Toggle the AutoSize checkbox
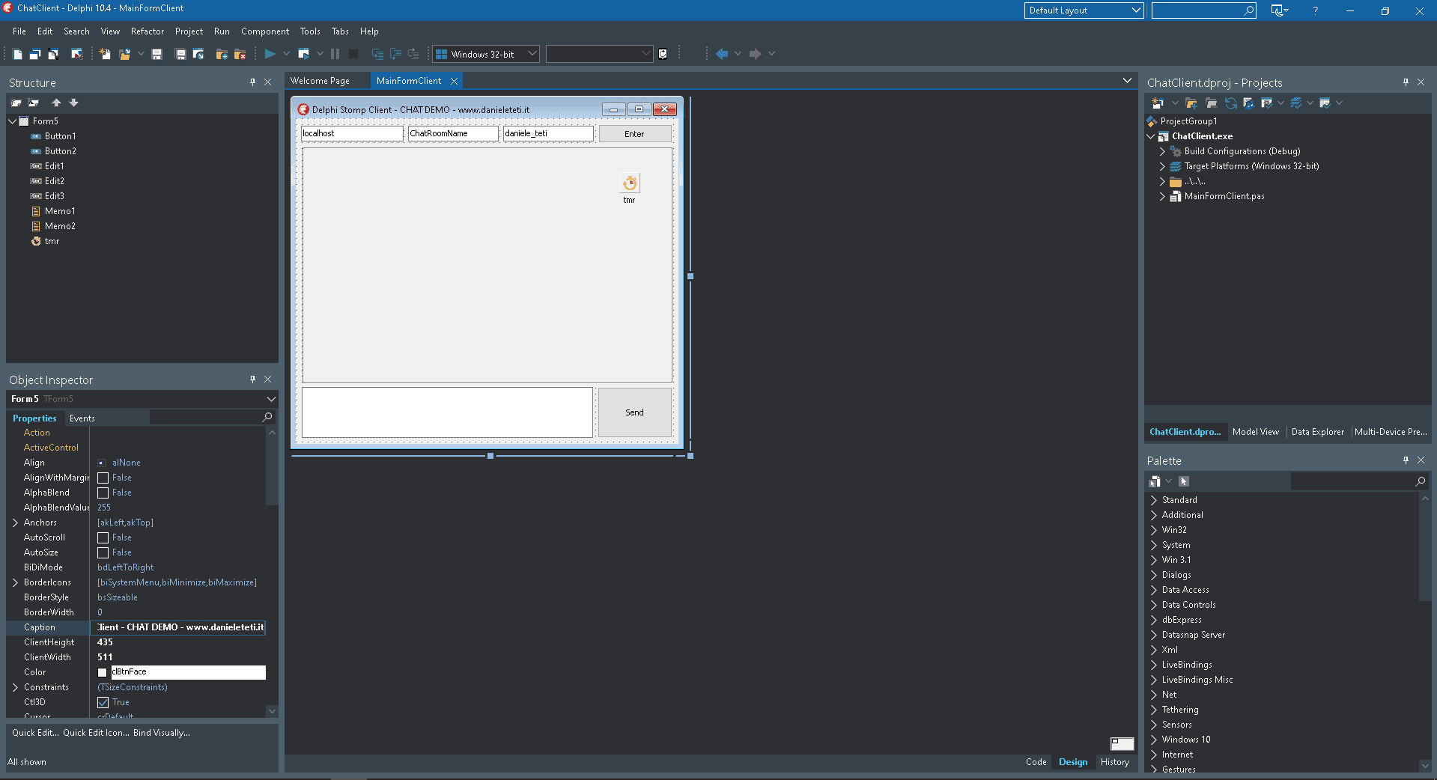Image resolution: width=1437 pixels, height=780 pixels. pyautogui.click(x=103, y=552)
